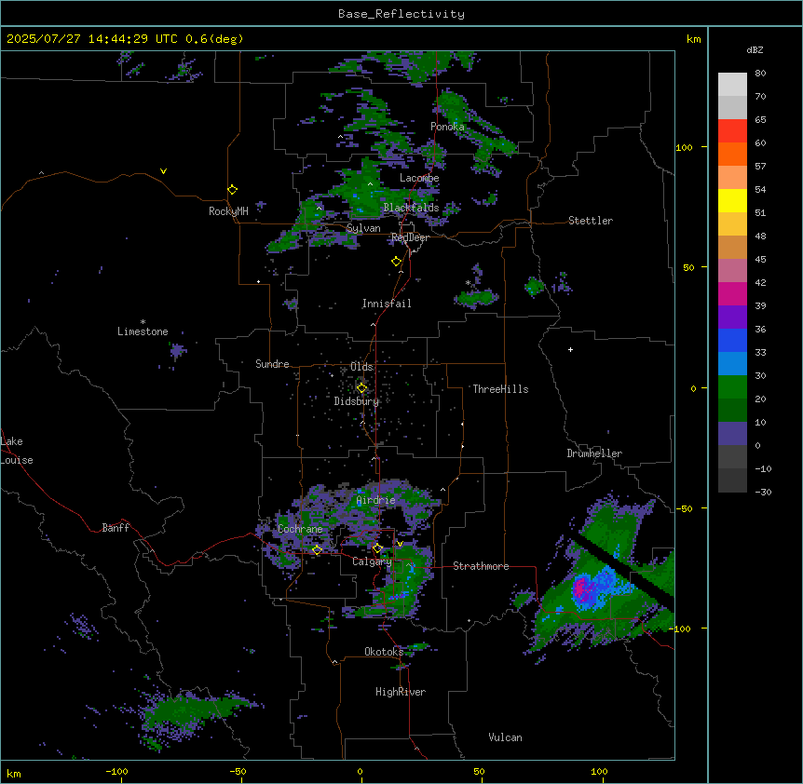Click the white 80-70 dBZ legend swatch
Image resolution: width=803 pixels, height=784 pixels.
click(x=732, y=85)
